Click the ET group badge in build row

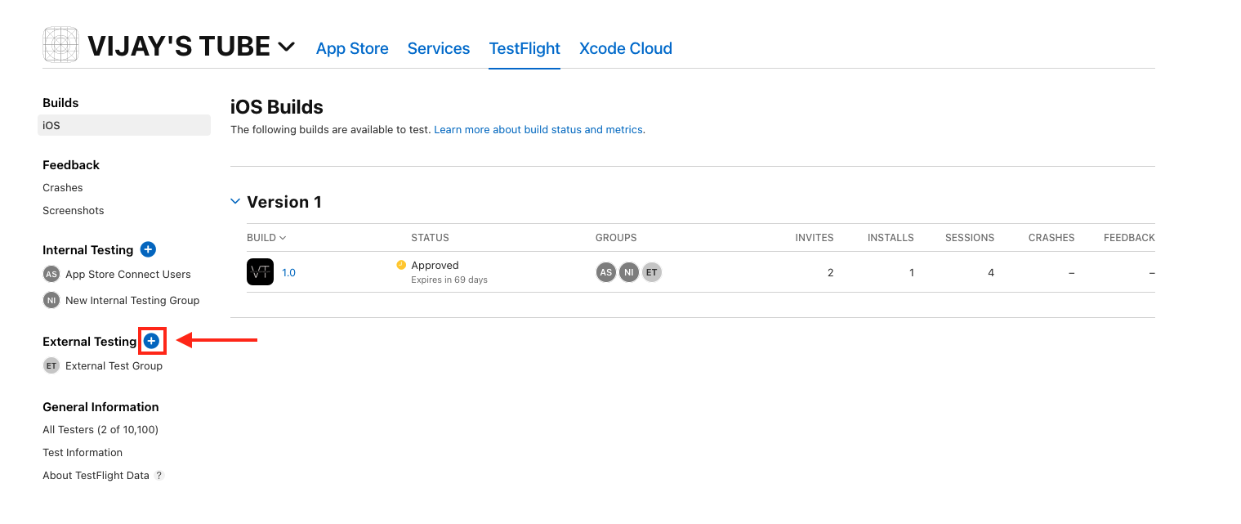tap(651, 272)
